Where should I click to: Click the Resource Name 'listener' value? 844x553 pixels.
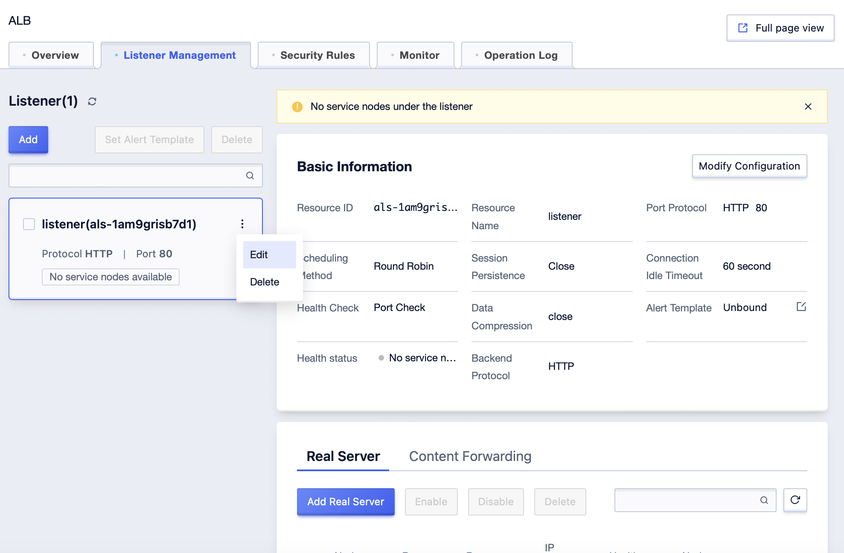click(565, 216)
